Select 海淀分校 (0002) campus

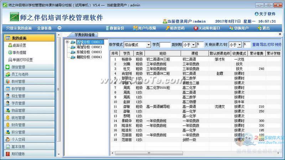pyautogui.click(x=89, y=47)
